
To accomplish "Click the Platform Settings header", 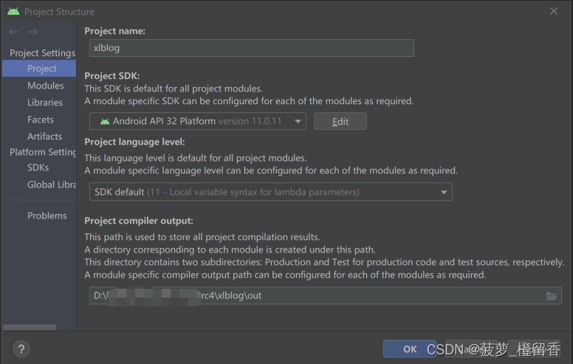I will 43,152.
